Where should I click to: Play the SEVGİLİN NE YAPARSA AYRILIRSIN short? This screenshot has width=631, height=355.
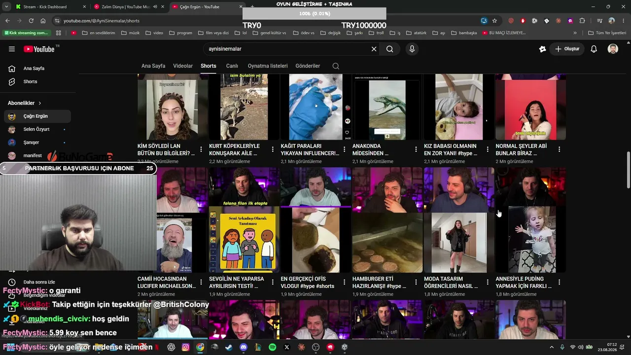(x=244, y=220)
